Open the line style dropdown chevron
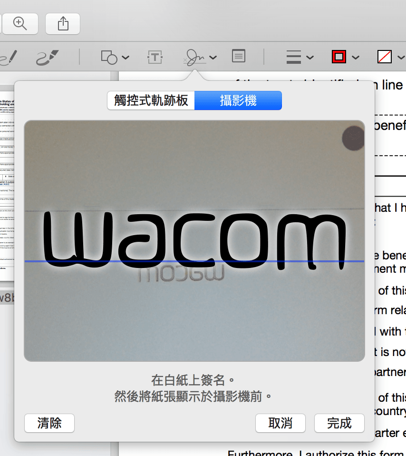The height and width of the screenshot is (456, 406). coord(310,57)
